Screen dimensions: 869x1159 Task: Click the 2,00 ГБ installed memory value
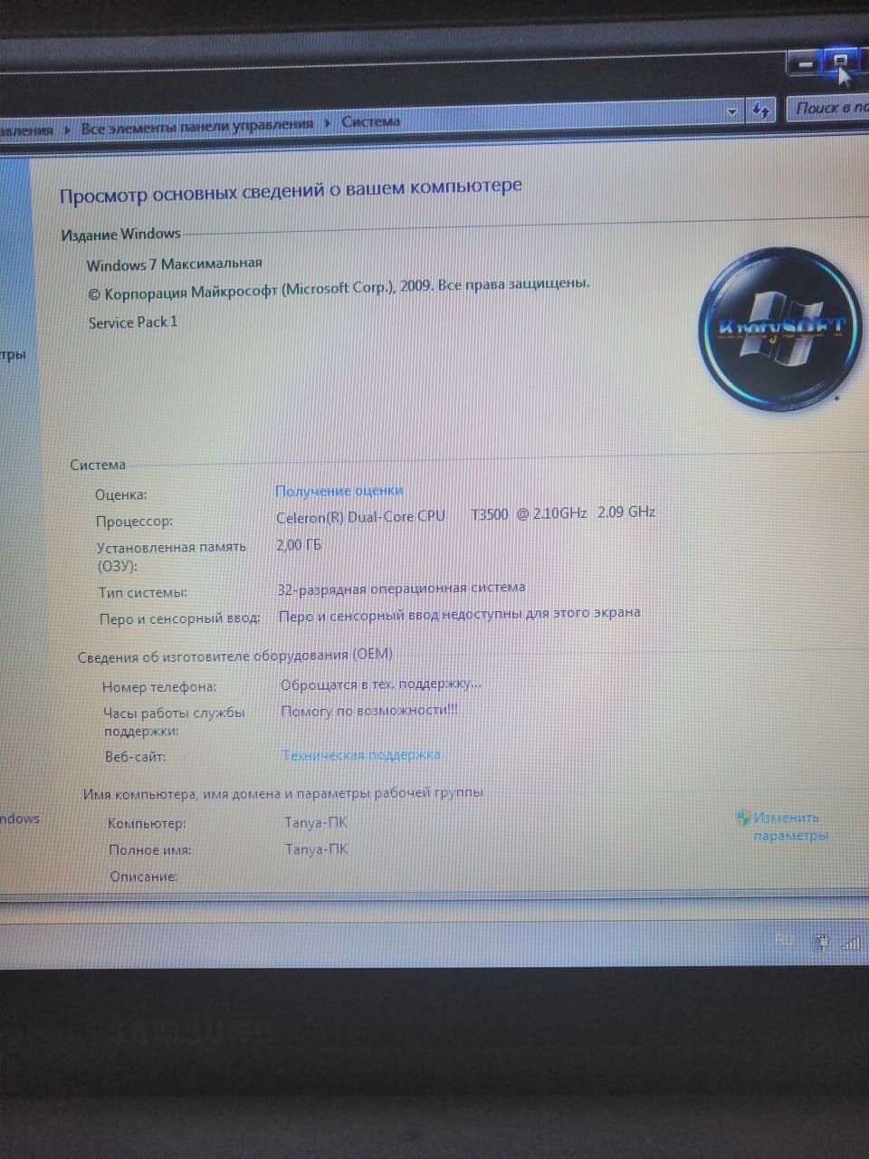tap(299, 545)
